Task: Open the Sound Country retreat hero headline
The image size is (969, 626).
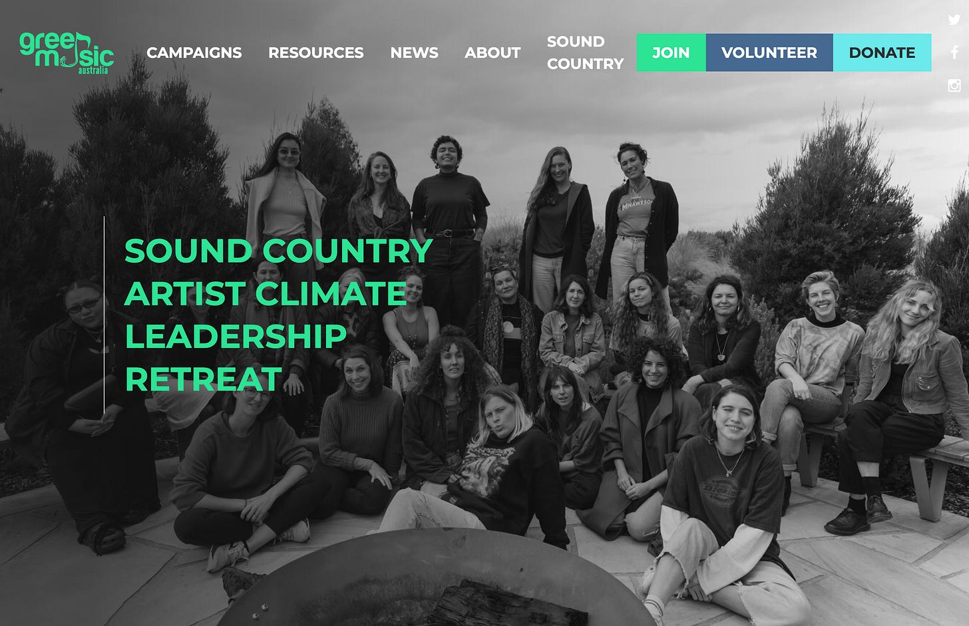Action: tap(278, 315)
